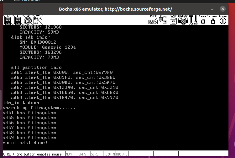This screenshot has width=235, height=158.
Task: Click the Power button icon
Action: pos(223,20)
